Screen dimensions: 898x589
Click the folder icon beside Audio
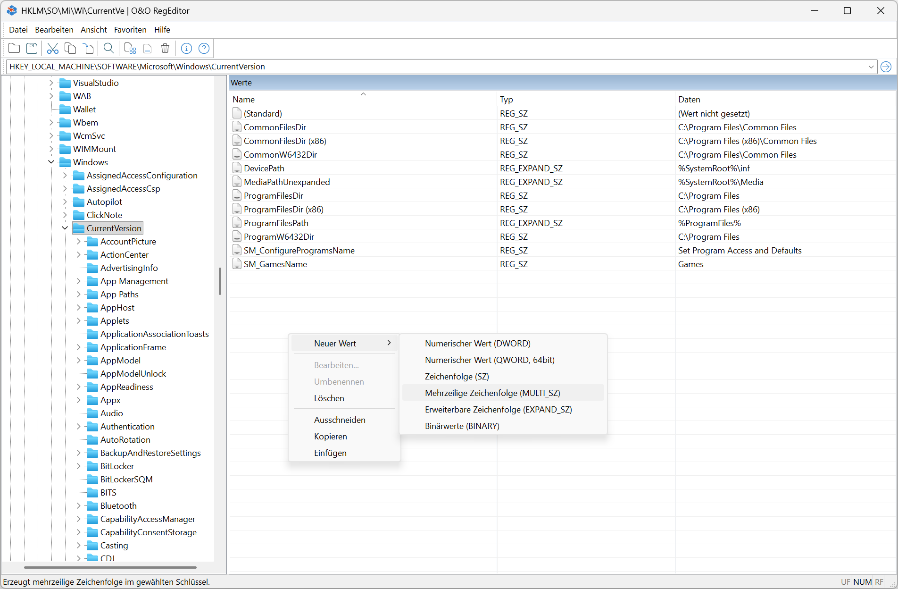tap(92, 413)
